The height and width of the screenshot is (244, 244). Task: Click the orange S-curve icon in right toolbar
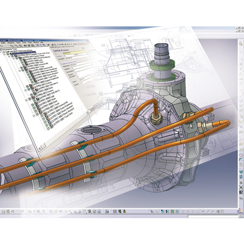pos(241,164)
